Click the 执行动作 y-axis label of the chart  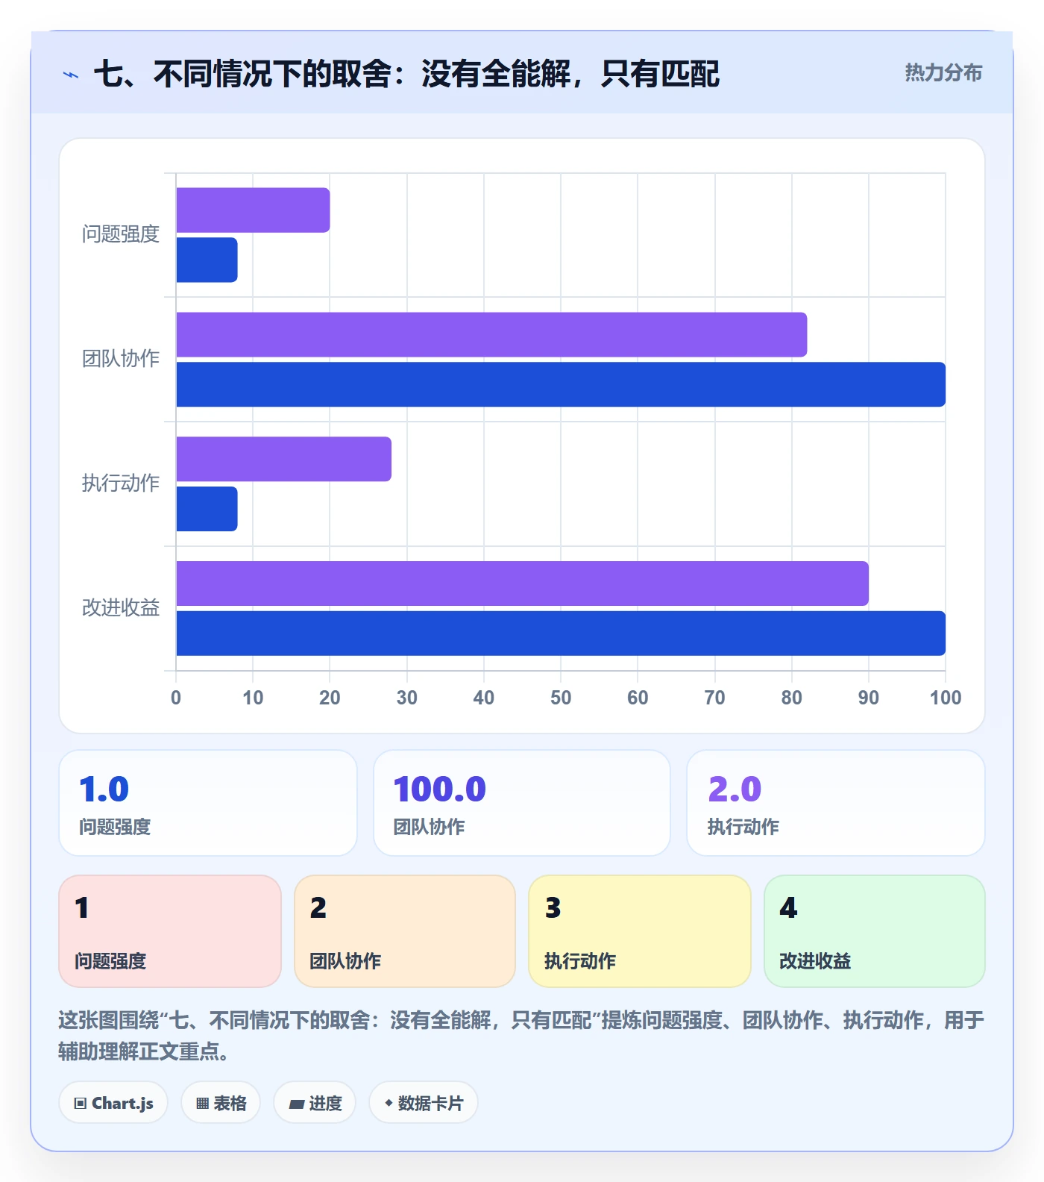(x=121, y=484)
